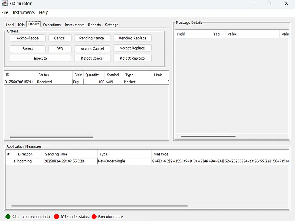Click the Received status cell
The height and width of the screenshot is (221, 295).
click(54, 82)
